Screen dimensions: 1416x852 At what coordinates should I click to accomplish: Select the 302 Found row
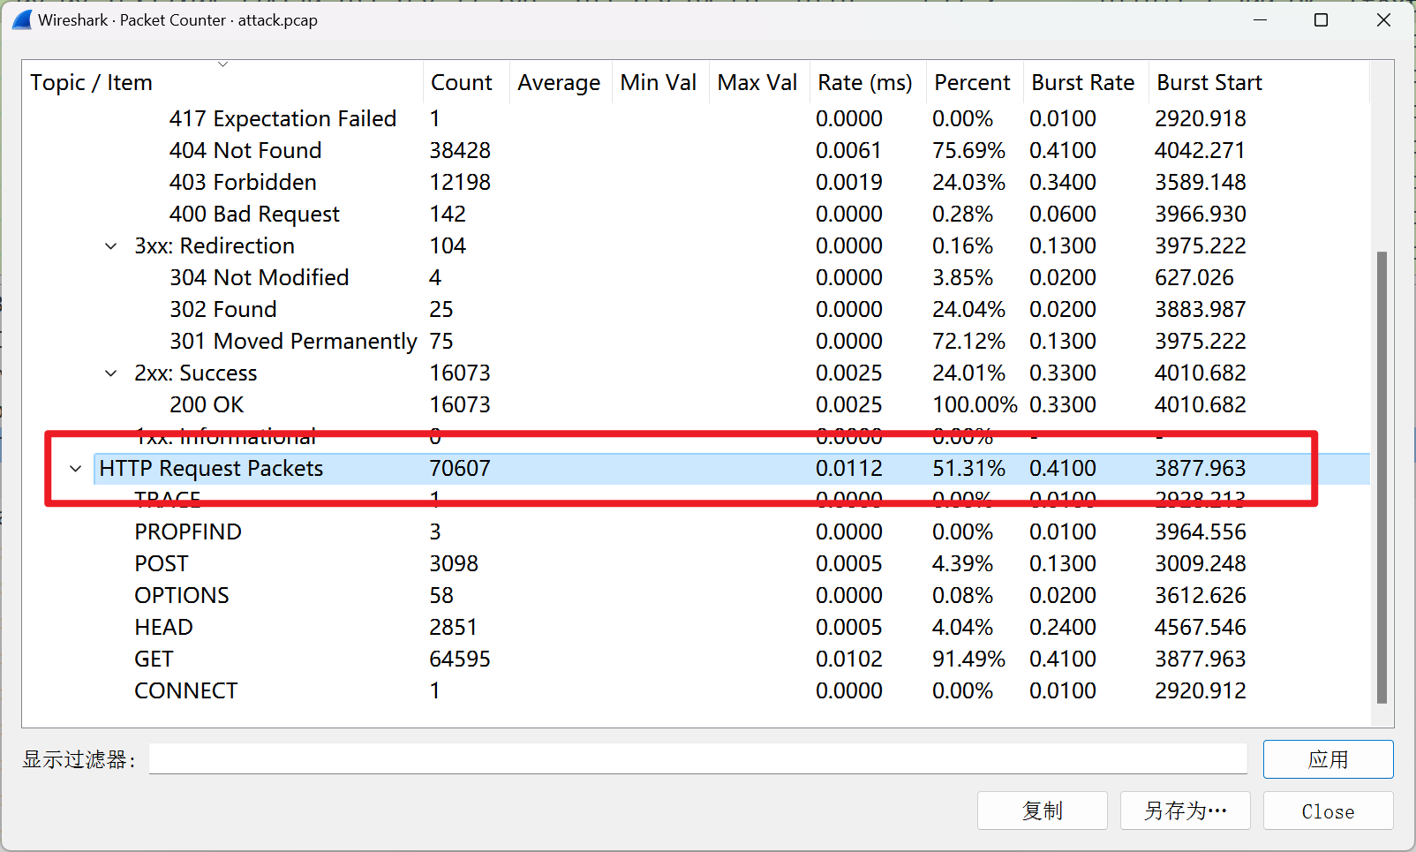696,310
